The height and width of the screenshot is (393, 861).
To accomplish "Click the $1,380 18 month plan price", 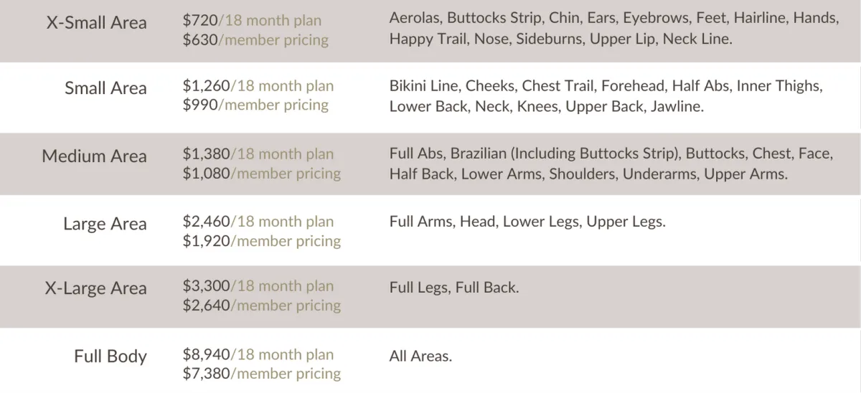I will click(258, 153).
